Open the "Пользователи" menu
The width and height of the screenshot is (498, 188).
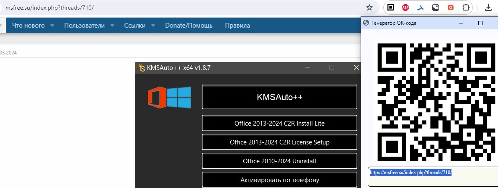pos(84,26)
